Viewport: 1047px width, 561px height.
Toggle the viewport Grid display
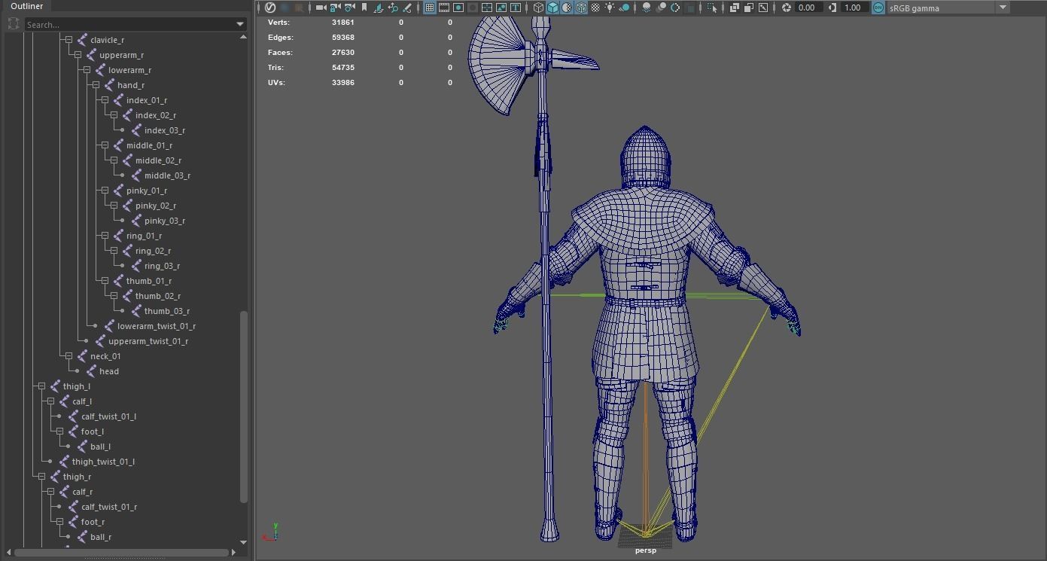[x=430, y=8]
